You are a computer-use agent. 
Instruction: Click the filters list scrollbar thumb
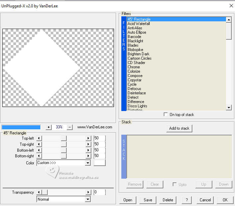coord(229,31)
